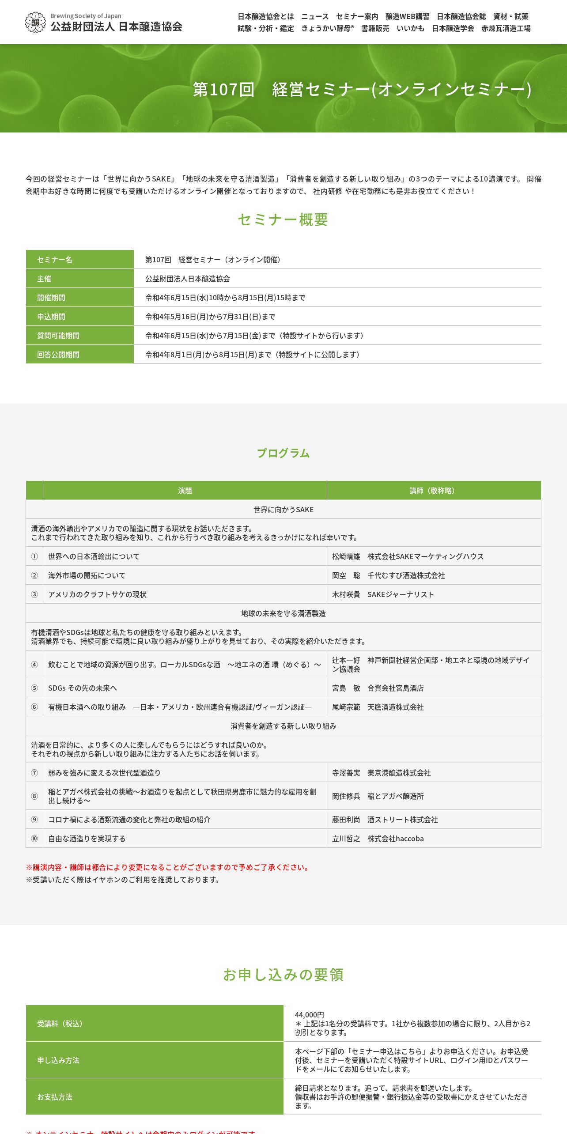Select the 演題 column header
Viewport: 567px width, 1134px height.
[x=185, y=491]
